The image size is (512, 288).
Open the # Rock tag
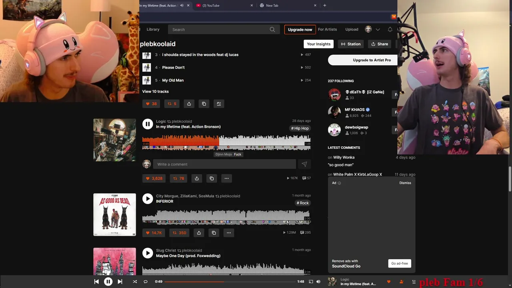coord(303,203)
